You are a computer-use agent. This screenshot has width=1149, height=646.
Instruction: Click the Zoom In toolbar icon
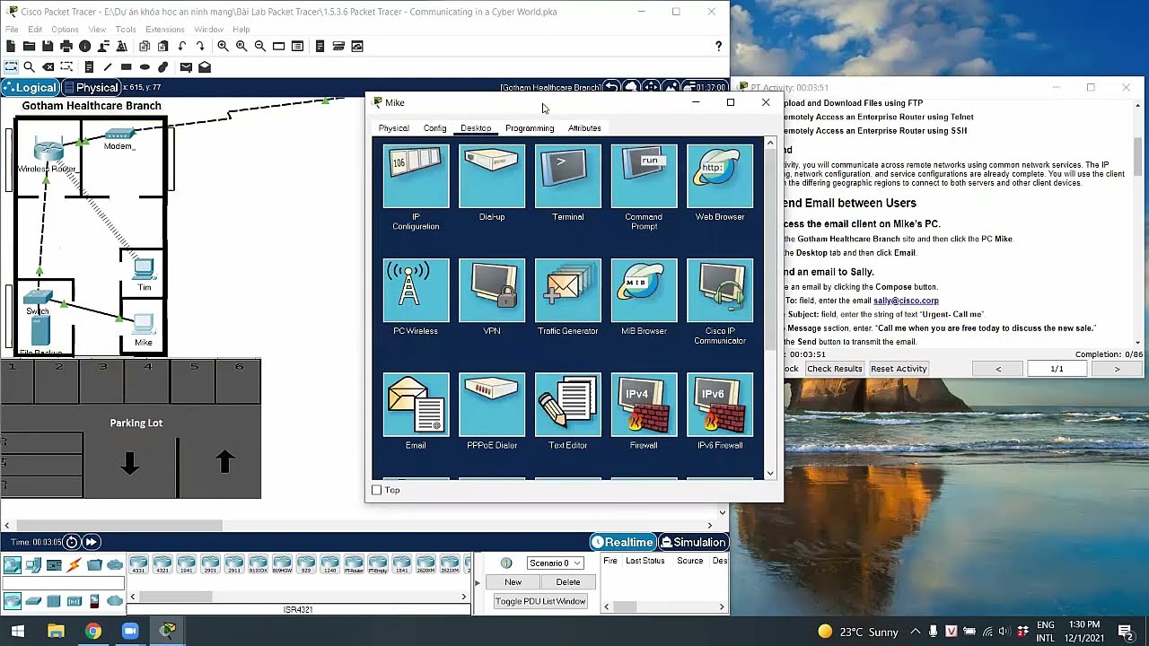coord(223,46)
